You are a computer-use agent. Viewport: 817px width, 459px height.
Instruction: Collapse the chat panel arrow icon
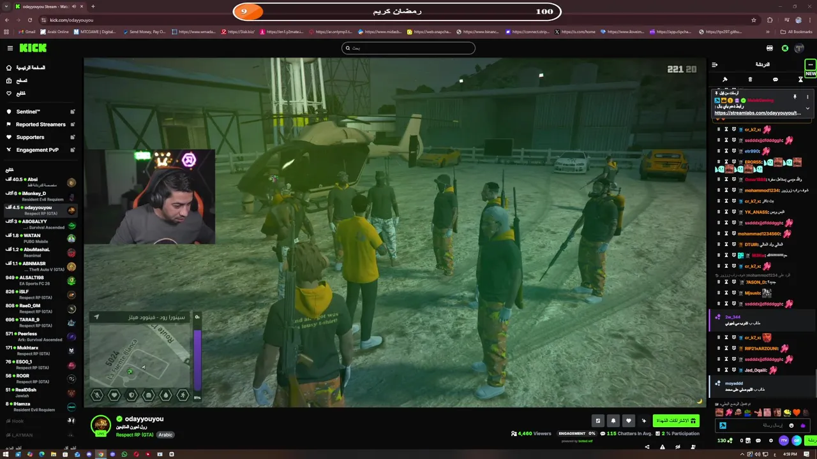(x=714, y=64)
